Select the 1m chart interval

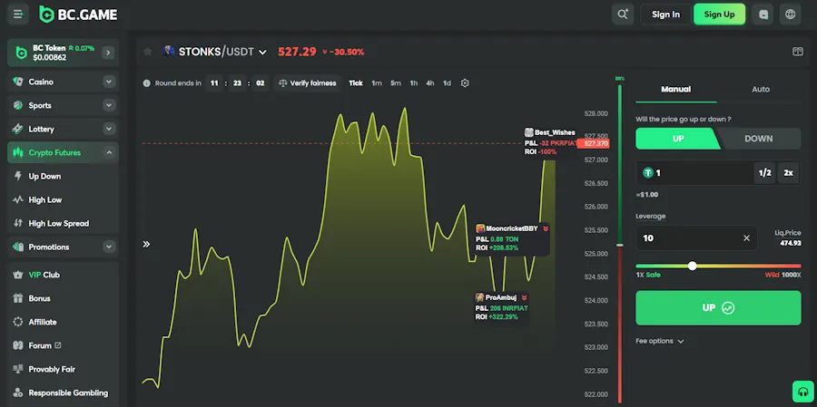coord(376,83)
